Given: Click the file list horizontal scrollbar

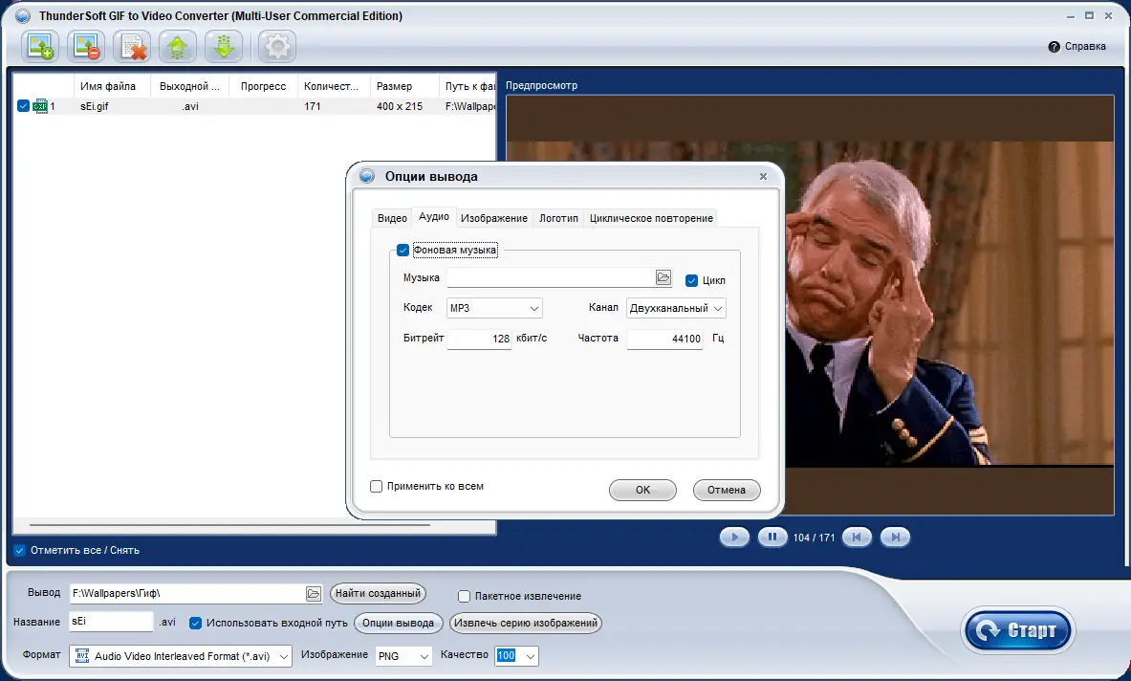Looking at the screenshot, I should [x=229, y=525].
